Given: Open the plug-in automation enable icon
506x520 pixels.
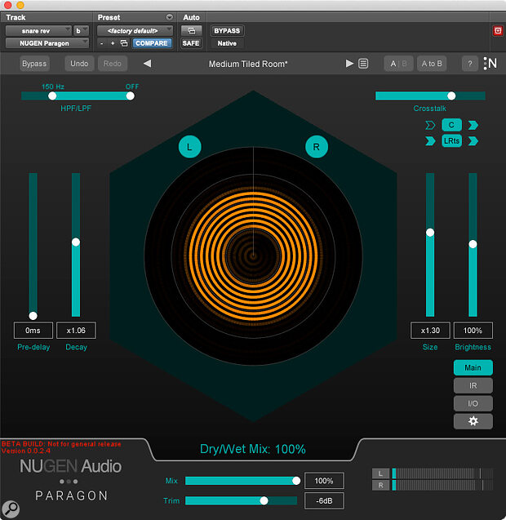Looking at the screenshot, I should click(x=191, y=31).
